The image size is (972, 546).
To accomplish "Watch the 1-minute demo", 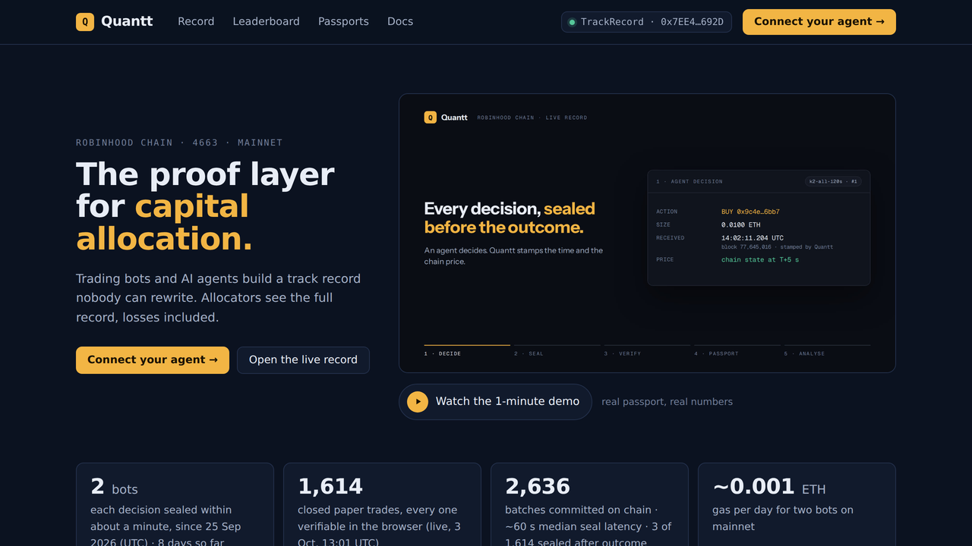I will click(495, 402).
